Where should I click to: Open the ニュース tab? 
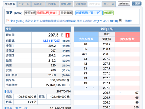pyautogui.click(x=109, y=4)
